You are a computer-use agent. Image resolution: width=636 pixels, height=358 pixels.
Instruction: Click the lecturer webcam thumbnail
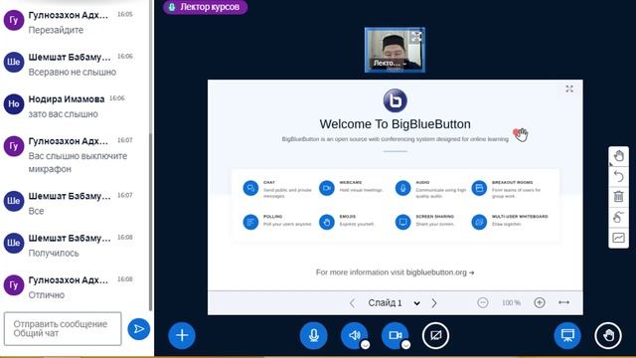click(395, 50)
